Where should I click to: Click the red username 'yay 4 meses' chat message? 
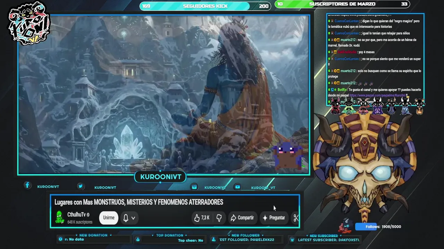pyautogui.click(x=351, y=52)
